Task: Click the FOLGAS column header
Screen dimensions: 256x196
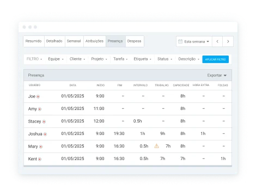Action: (223, 85)
